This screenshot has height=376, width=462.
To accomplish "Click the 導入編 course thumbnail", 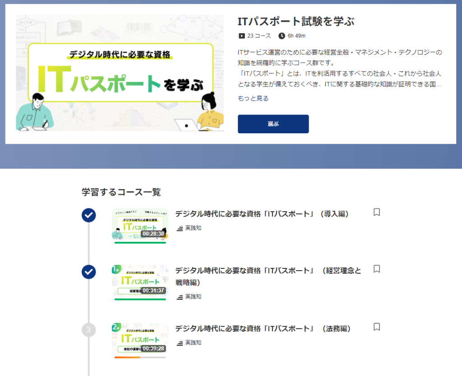I will coord(140,225).
